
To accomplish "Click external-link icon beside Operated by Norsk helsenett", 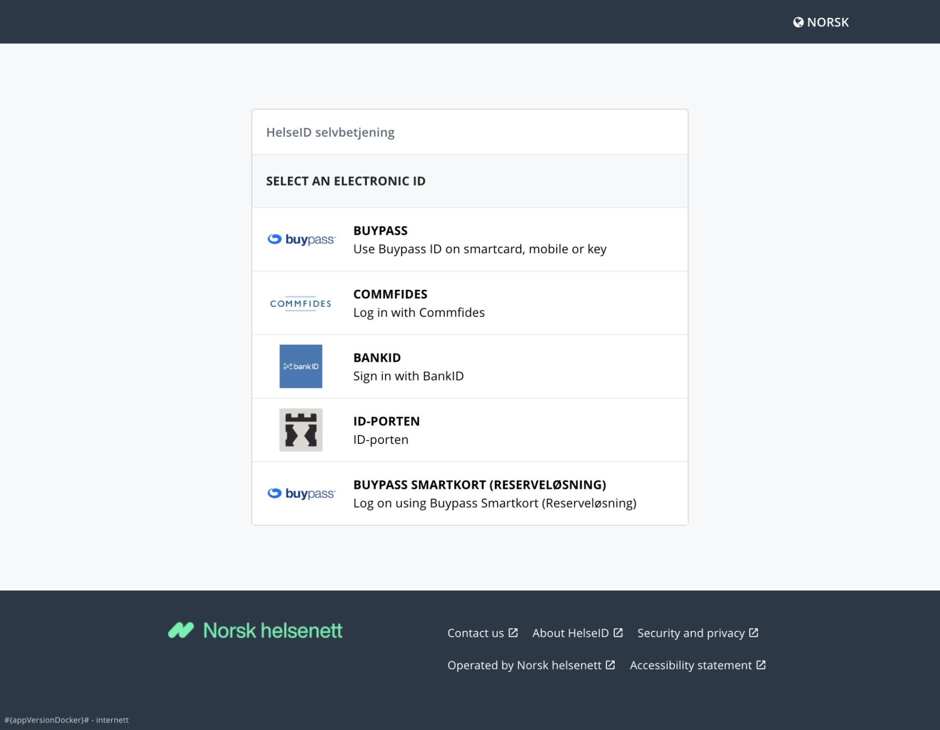I will click(x=610, y=665).
